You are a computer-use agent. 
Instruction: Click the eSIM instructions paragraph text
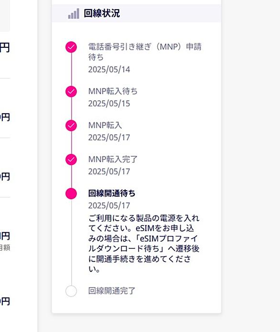144,244
